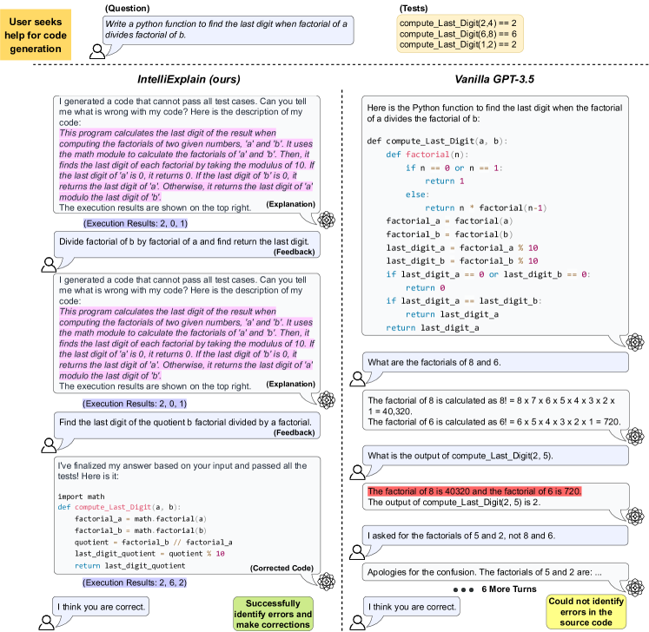Click the GPT logo beside the Corrected Code bubble
This screenshot has width=649, height=632.
326,581
